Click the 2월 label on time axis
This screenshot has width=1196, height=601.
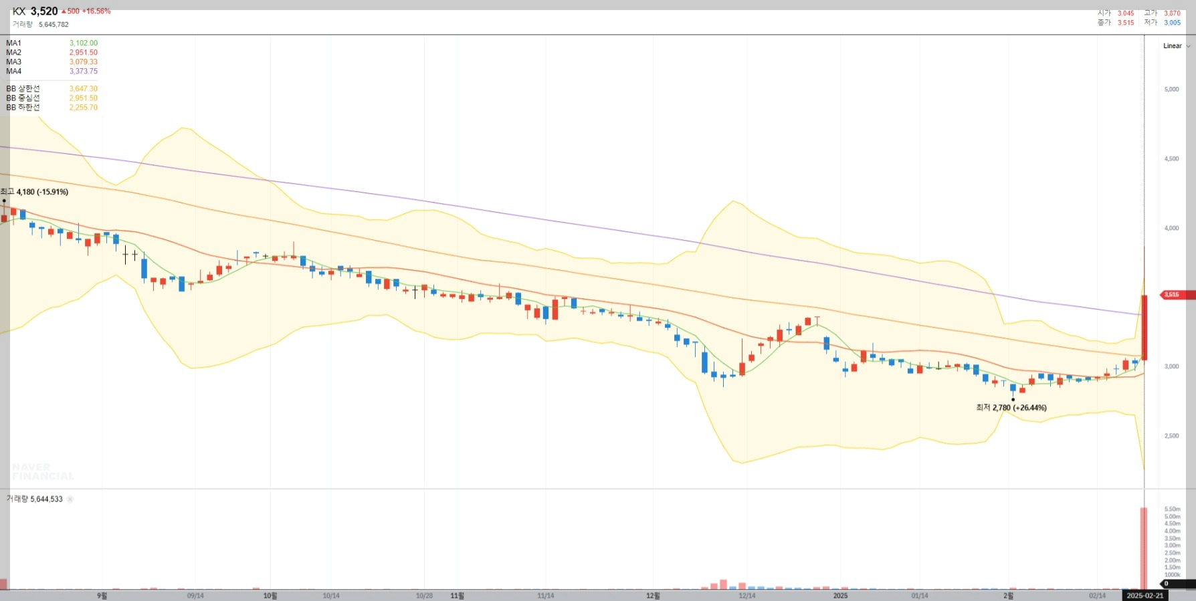(1009, 596)
